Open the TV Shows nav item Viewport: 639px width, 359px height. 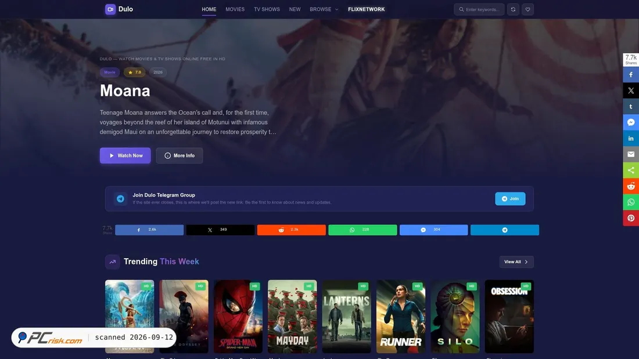point(267,9)
